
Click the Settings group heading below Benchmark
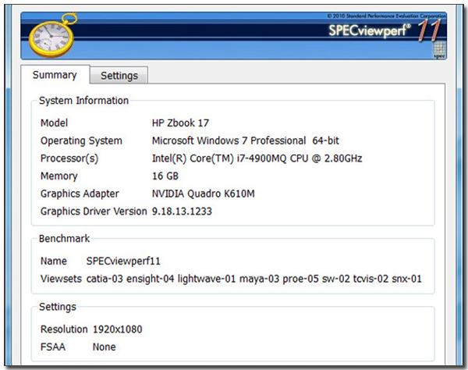point(58,307)
